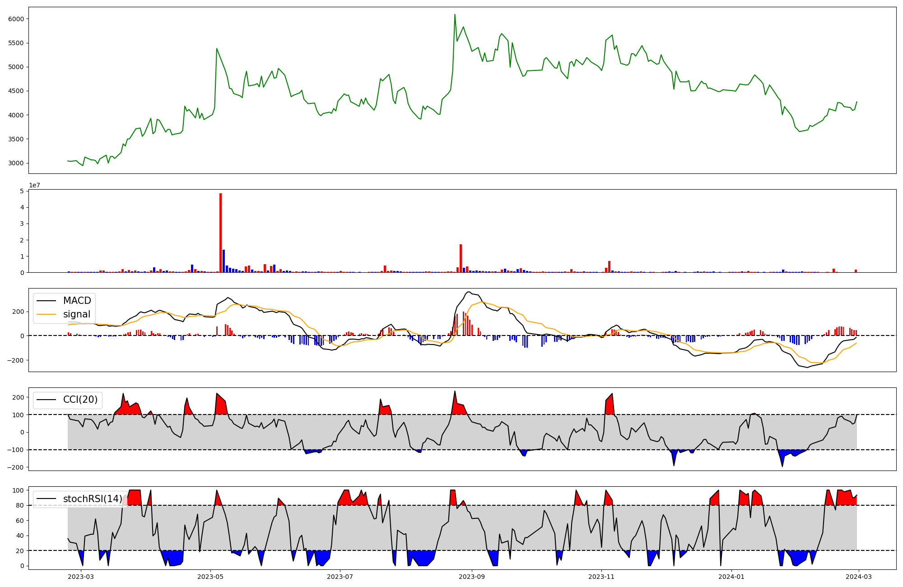
Task: Click the 2023-03 x-axis date label
Action: coord(81,577)
